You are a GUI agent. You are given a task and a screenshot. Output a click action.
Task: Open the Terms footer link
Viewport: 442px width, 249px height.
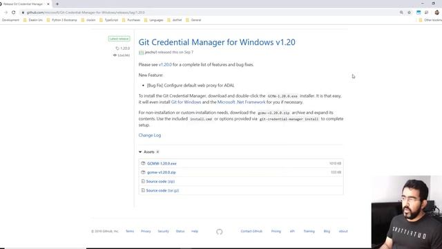coord(130,231)
